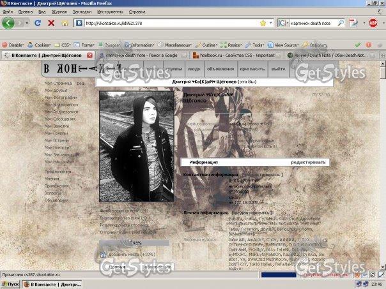Open the Правка menu
The width and height of the screenshot is (386, 289).
[26, 11]
